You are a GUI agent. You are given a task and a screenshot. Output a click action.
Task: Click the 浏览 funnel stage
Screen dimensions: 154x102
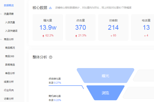[x=105, y=93]
